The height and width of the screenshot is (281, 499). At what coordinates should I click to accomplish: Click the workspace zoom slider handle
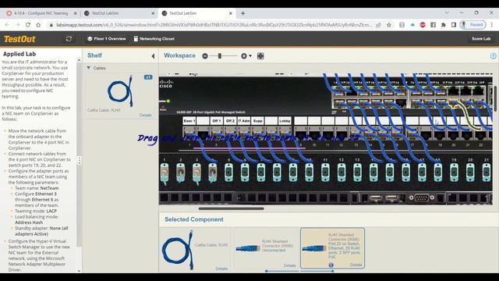click(220, 56)
